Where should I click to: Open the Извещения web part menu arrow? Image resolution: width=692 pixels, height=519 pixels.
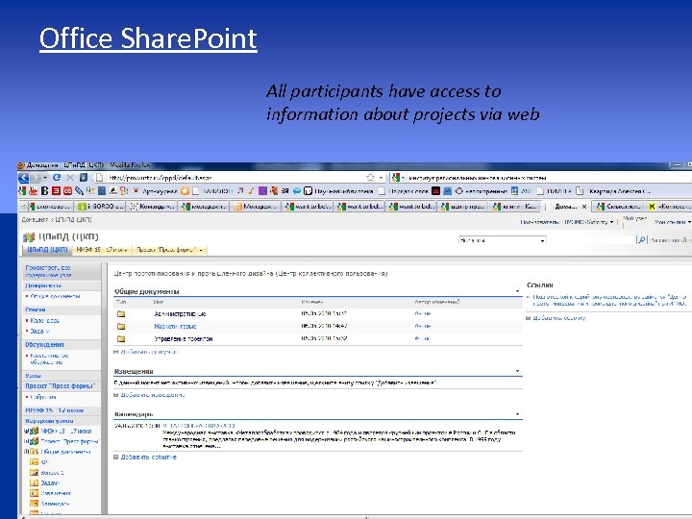(517, 371)
